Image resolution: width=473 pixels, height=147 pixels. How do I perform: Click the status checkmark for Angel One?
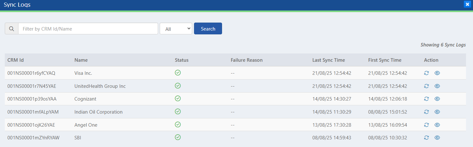[x=178, y=124]
